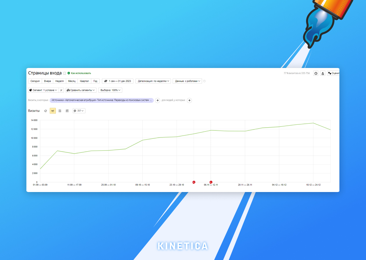The height and width of the screenshot is (260, 366).
Task: Click the calendar icon before the date range
Action: click(106, 81)
